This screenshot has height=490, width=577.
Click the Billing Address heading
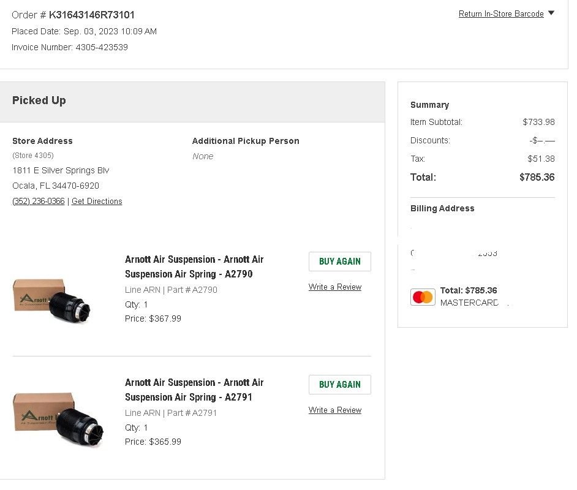pos(442,209)
